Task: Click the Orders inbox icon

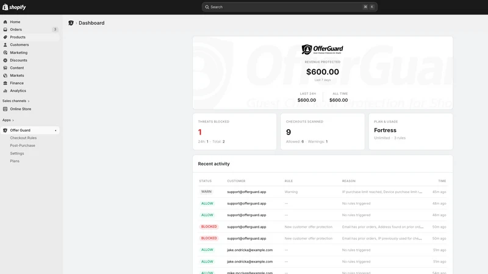Action: 5,29
